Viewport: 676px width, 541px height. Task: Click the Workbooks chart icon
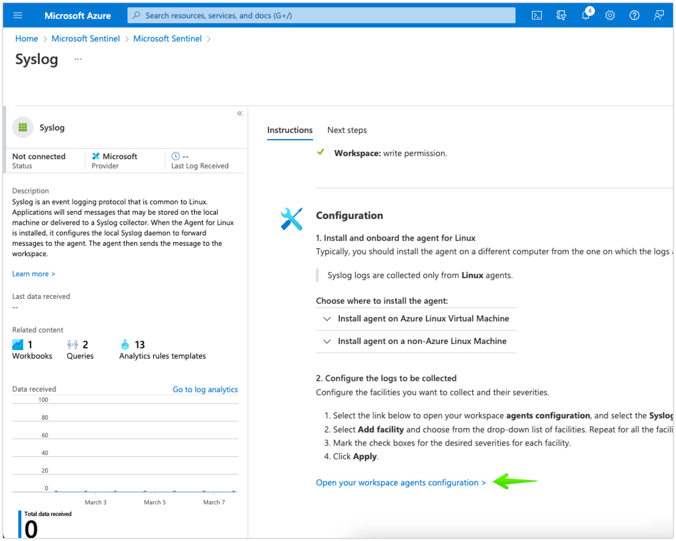click(18, 345)
